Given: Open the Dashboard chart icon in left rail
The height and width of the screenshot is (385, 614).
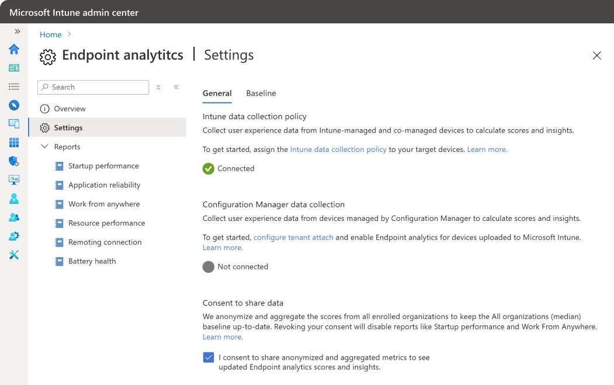Looking at the screenshot, I should point(14,68).
